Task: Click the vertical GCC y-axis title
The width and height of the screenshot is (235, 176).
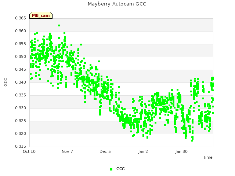Action: (x=6, y=82)
